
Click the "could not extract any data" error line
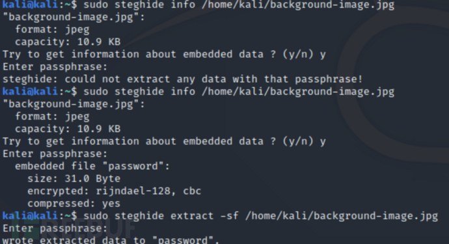pos(183,79)
